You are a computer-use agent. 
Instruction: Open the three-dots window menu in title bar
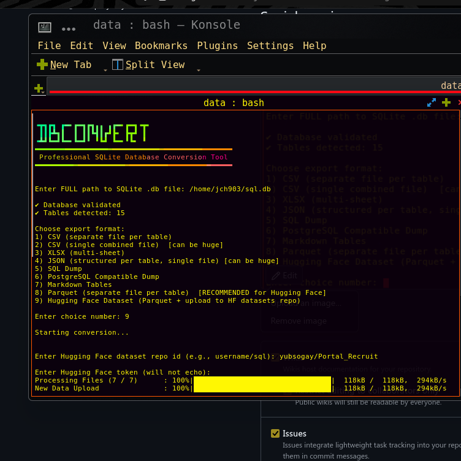pos(69,29)
